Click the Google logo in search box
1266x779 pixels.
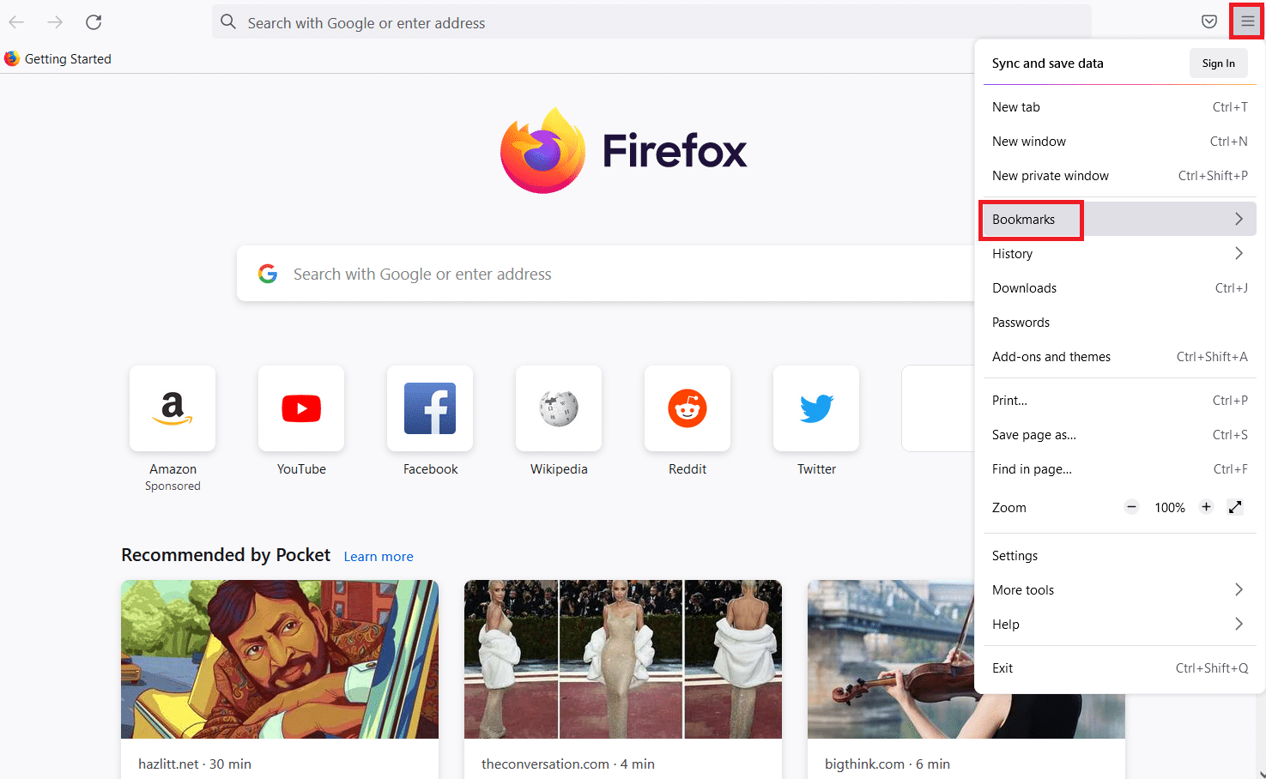tap(268, 274)
